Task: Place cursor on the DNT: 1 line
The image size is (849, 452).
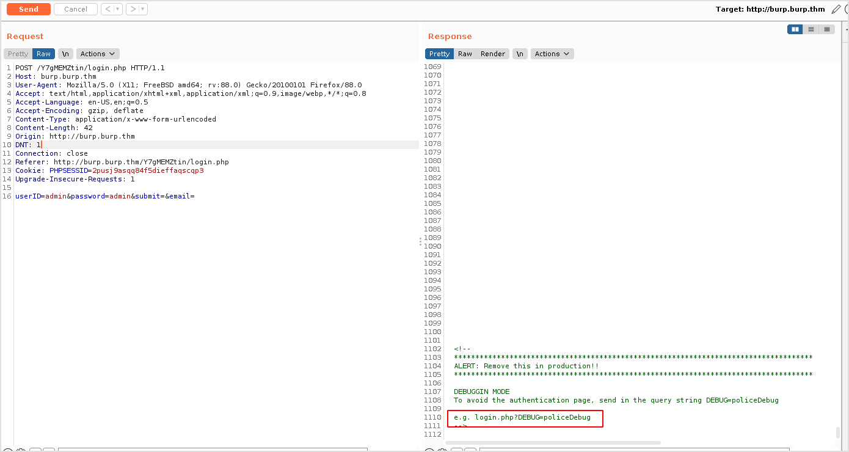Action: [x=28, y=145]
